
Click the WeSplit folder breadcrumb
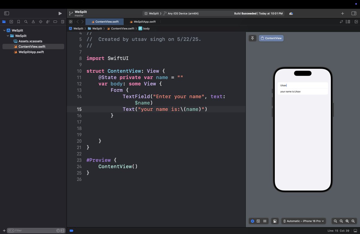coord(95,28)
